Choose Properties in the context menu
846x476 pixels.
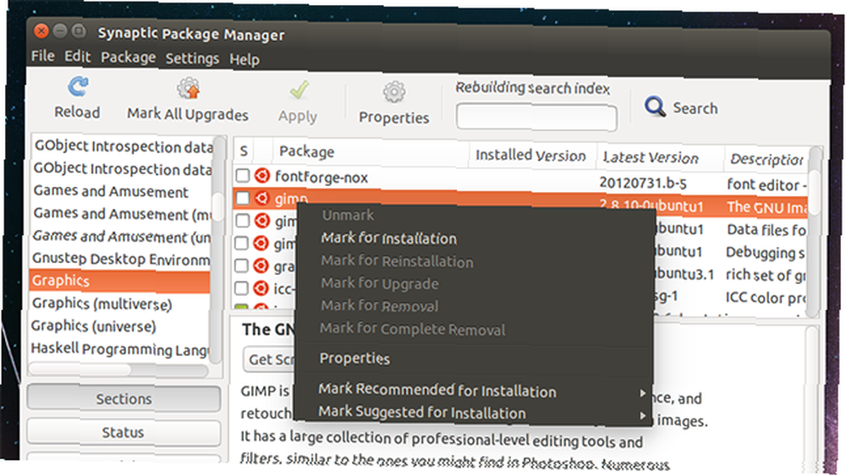coord(354,358)
